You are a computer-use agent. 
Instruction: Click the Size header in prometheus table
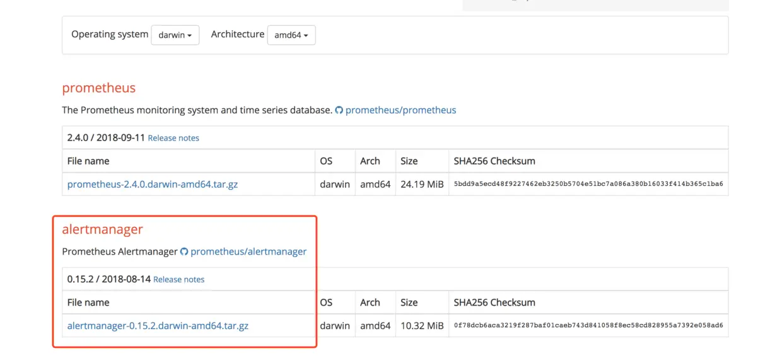click(x=409, y=161)
